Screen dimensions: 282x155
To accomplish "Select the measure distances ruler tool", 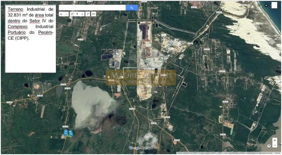I will pos(94,14).
